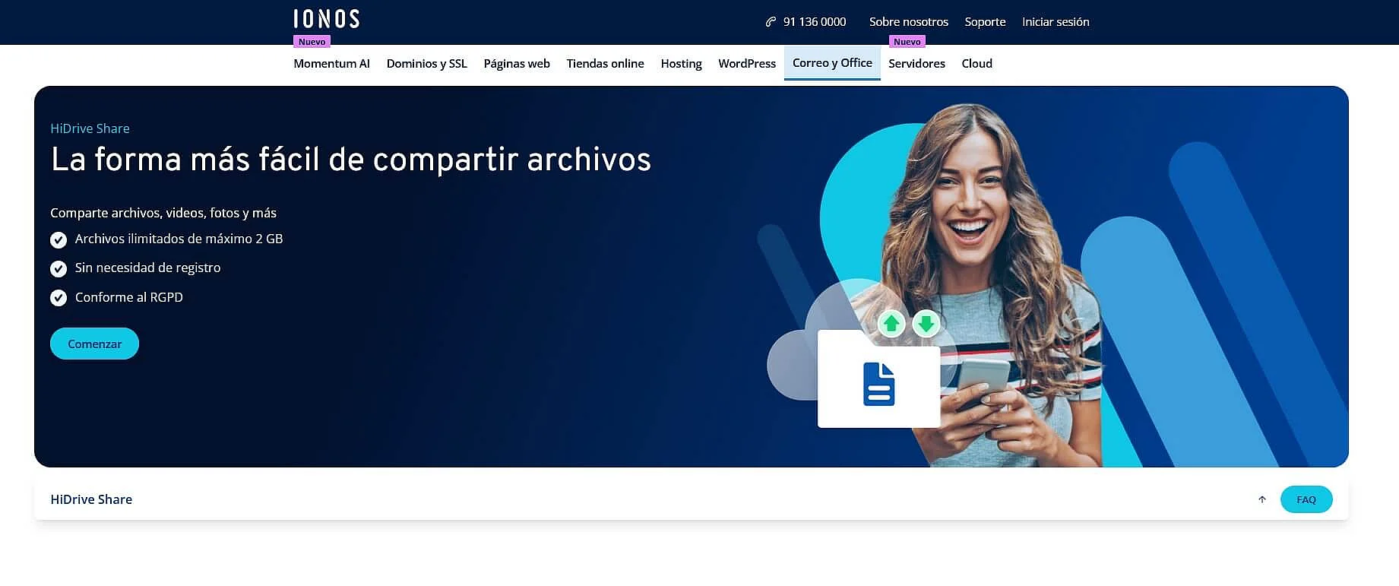The image size is (1399, 586).
Task: Select the Correo y Office tab
Action: coord(832,63)
